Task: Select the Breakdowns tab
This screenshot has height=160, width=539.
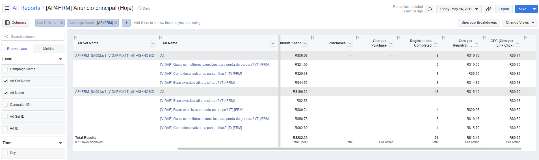Action: coord(17,49)
